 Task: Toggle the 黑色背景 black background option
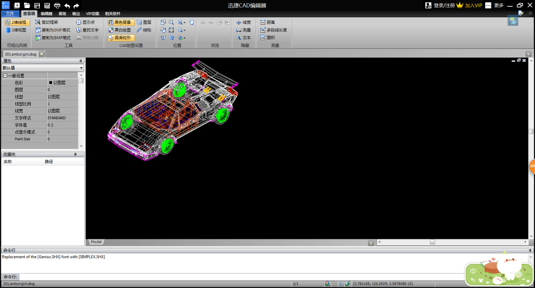pos(120,22)
